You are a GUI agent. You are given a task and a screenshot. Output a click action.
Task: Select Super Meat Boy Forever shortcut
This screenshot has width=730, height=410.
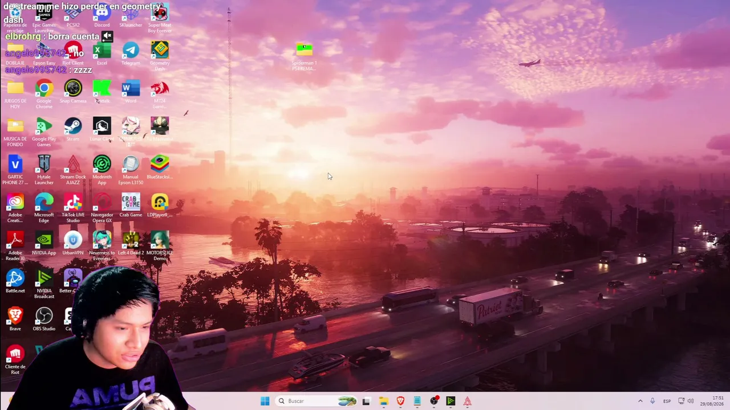(160, 17)
